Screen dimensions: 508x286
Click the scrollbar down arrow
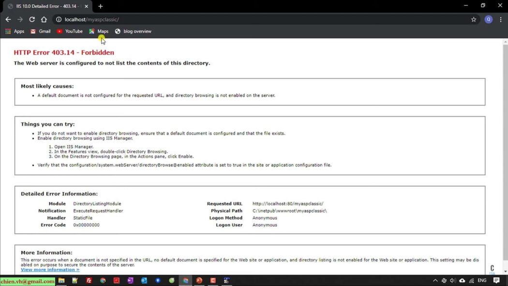click(506, 271)
